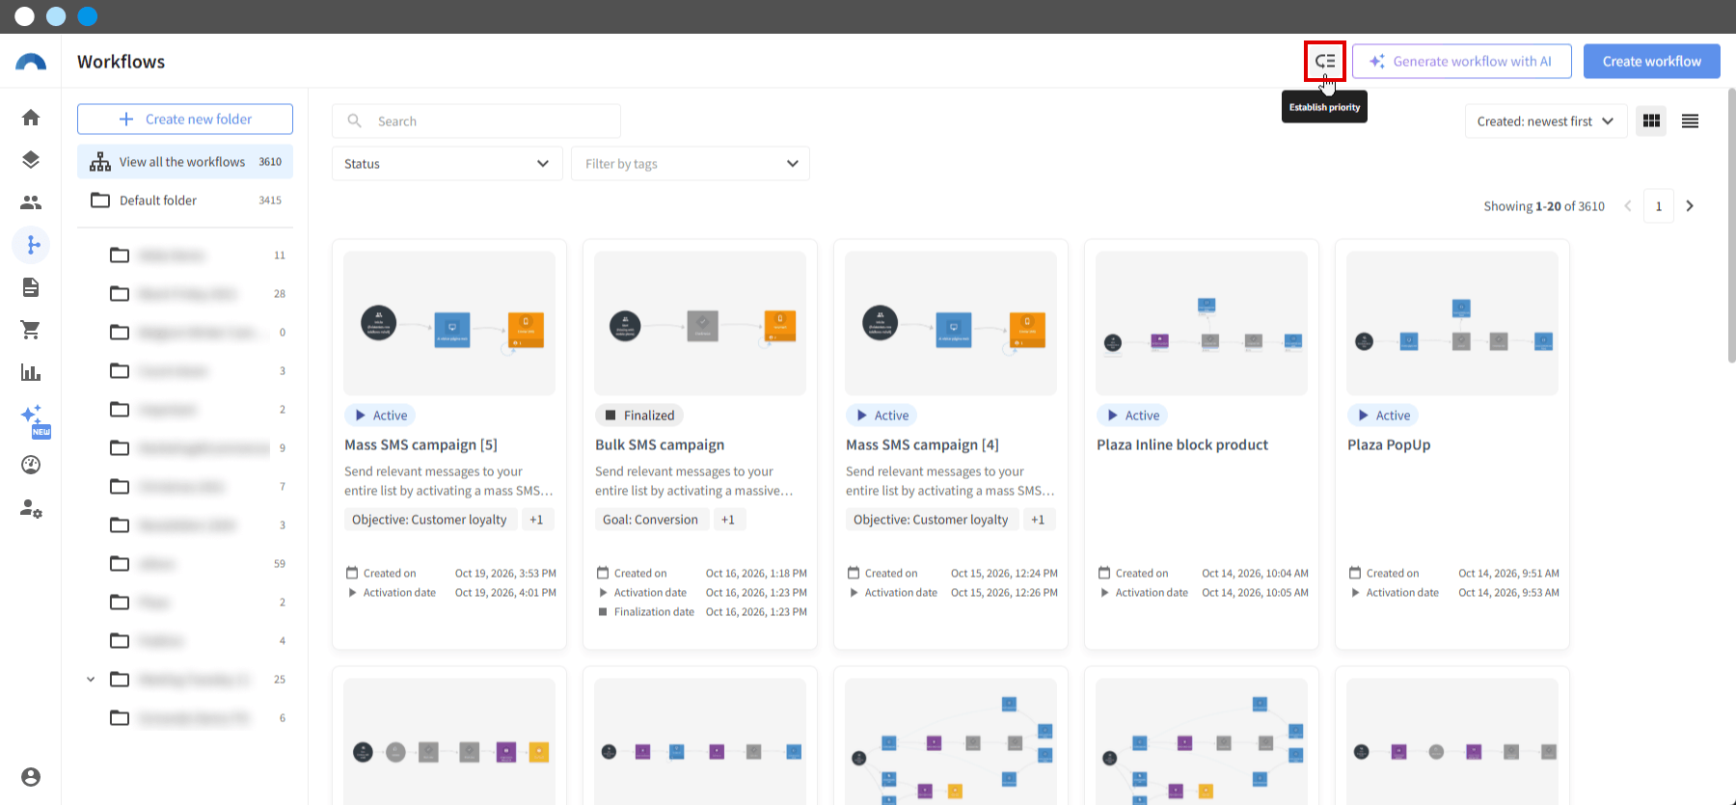Click the workflow Search field
Image resolution: width=1736 pixels, height=805 pixels.
coord(476,121)
